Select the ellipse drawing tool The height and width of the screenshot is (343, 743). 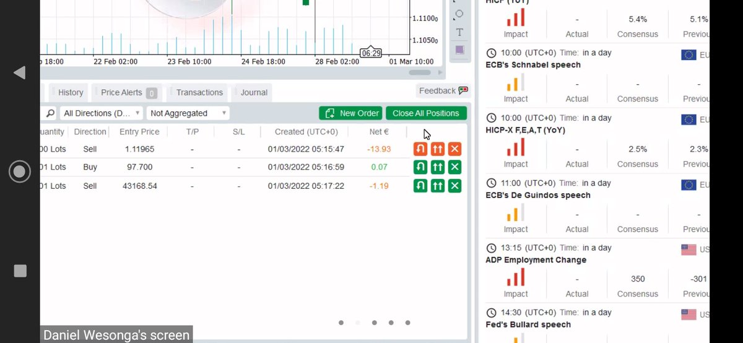point(459,14)
